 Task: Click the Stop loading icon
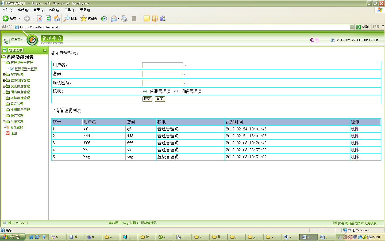(x=40, y=18)
